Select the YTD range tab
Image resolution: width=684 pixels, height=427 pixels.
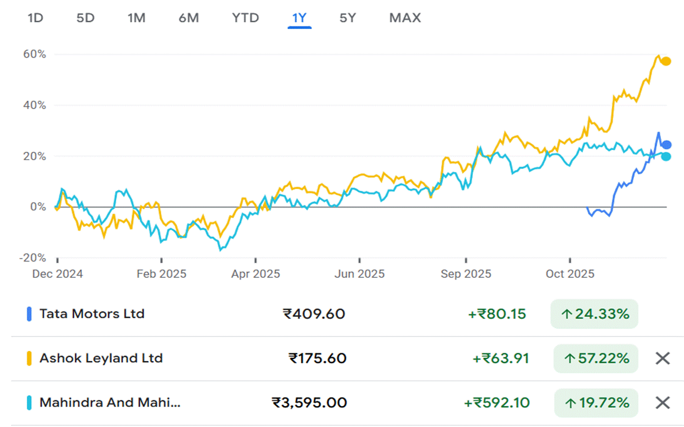point(245,18)
